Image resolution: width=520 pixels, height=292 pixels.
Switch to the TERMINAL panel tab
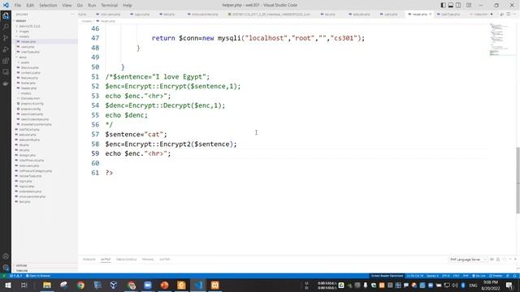[x=148, y=260]
